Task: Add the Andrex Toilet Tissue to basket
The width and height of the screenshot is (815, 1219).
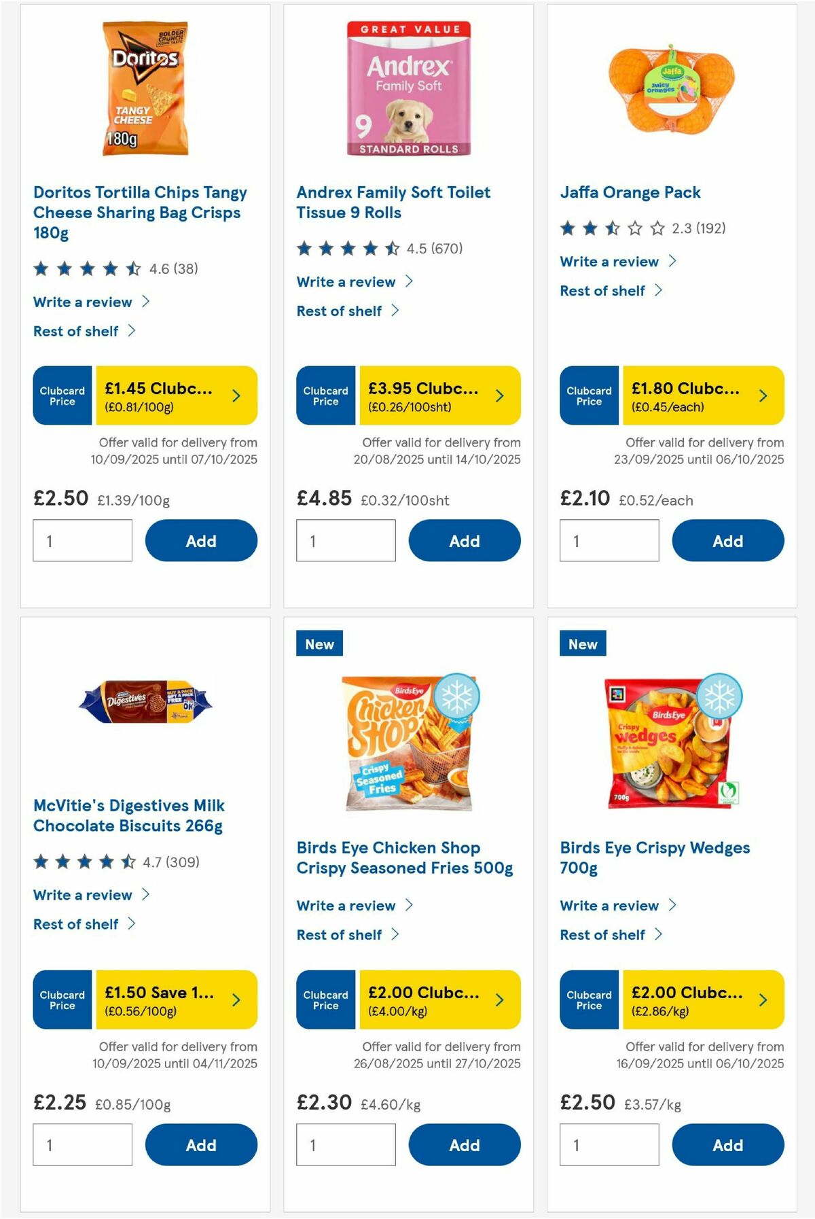Action: tap(464, 540)
